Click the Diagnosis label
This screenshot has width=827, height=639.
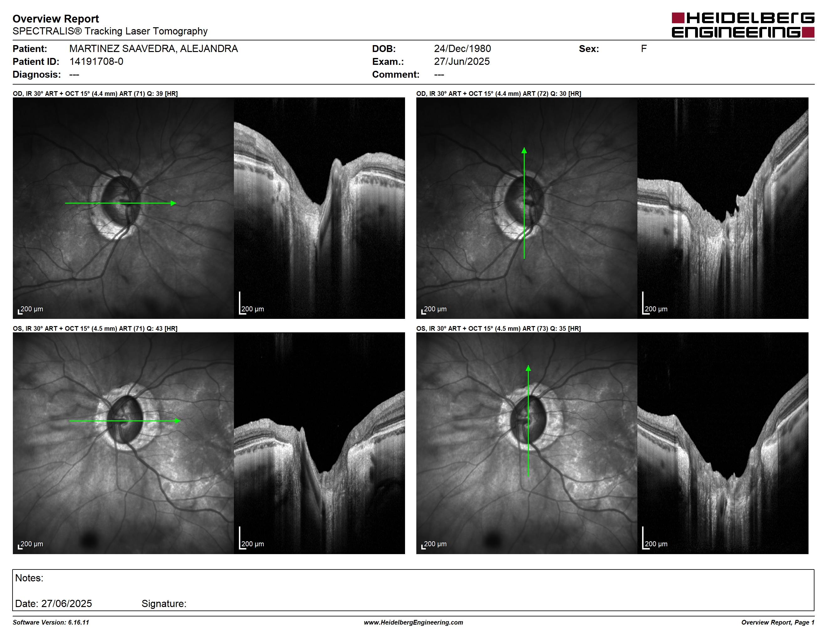(x=36, y=74)
